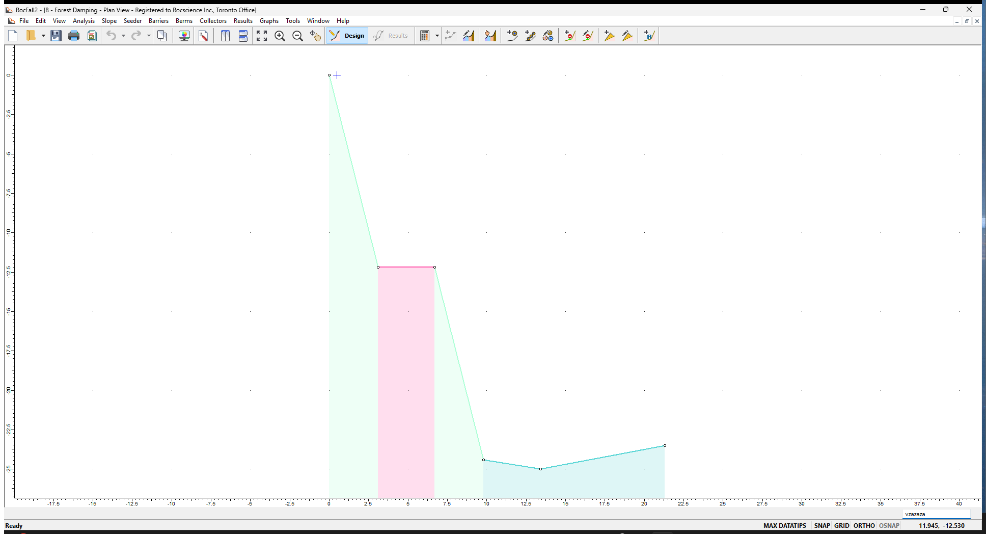Open the Undo history dropdown arrow
This screenshot has height=534, width=986.
(x=123, y=36)
